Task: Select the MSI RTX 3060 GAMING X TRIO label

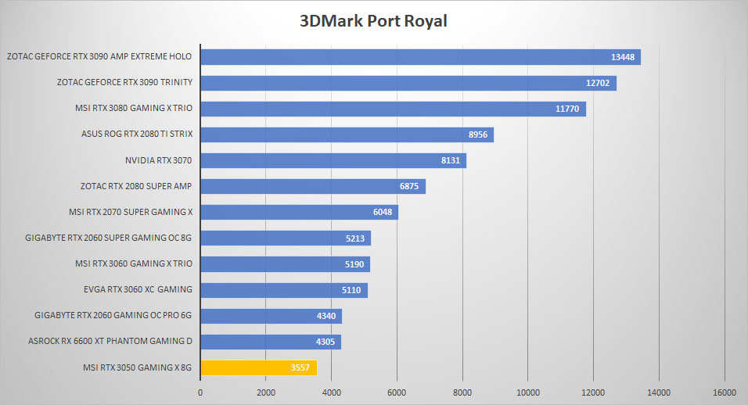Action: point(134,263)
